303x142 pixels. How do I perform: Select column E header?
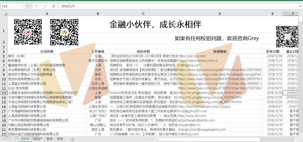coord(273,14)
